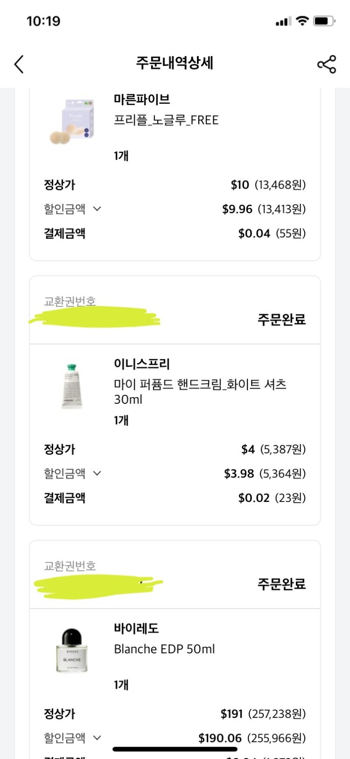The width and height of the screenshot is (350, 759).
Task: Tap the back arrow icon
Action: (x=19, y=64)
